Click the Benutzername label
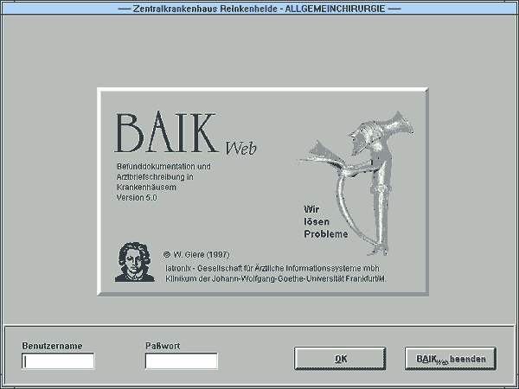Viewport: 519px width, 389px height. [x=52, y=346]
